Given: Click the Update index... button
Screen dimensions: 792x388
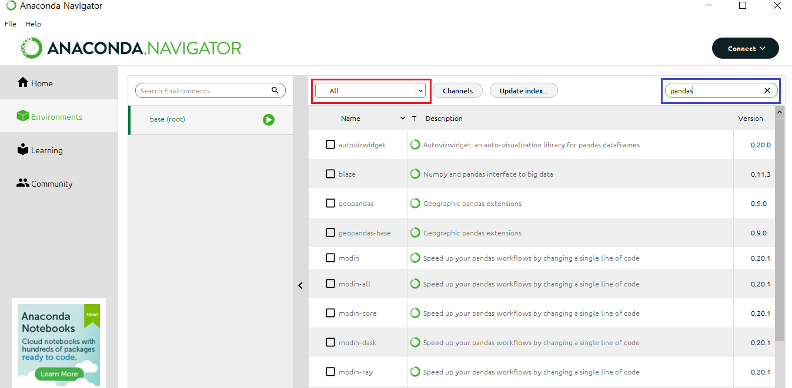Looking at the screenshot, I should 524,90.
